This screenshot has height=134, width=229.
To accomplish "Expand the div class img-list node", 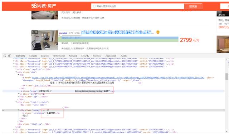I will pos(16,69).
